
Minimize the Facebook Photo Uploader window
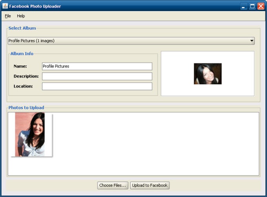click(x=244, y=6)
